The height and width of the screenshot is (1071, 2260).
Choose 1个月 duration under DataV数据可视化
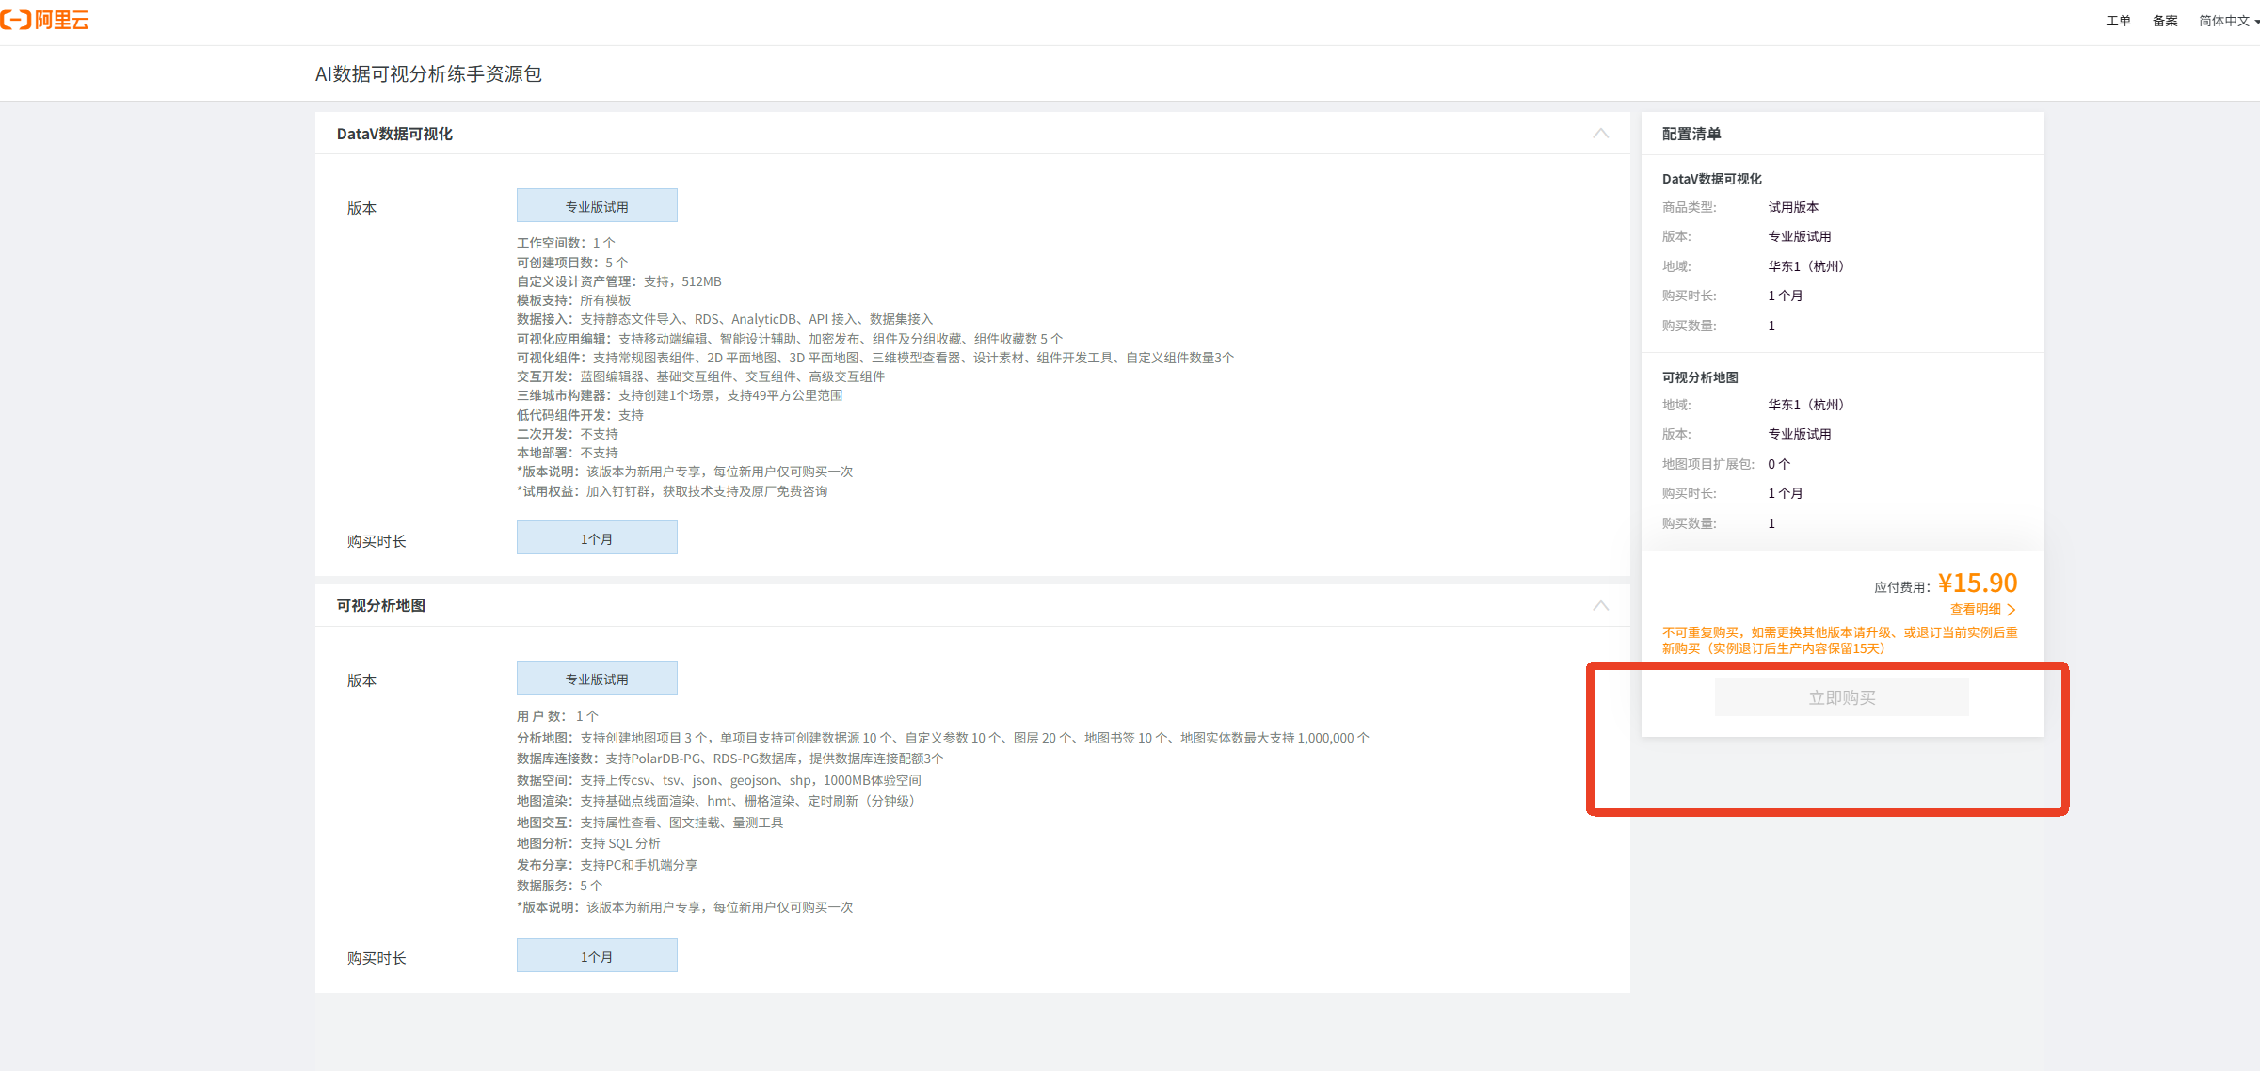(x=597, y=538)
